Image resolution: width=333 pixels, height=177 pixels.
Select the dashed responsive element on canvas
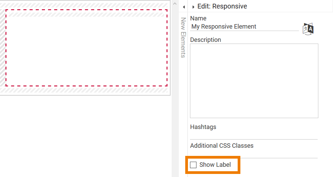(x=86, y=48)
